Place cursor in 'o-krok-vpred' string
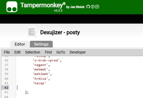This screenshot has height=98, width=143. (46, 60)
